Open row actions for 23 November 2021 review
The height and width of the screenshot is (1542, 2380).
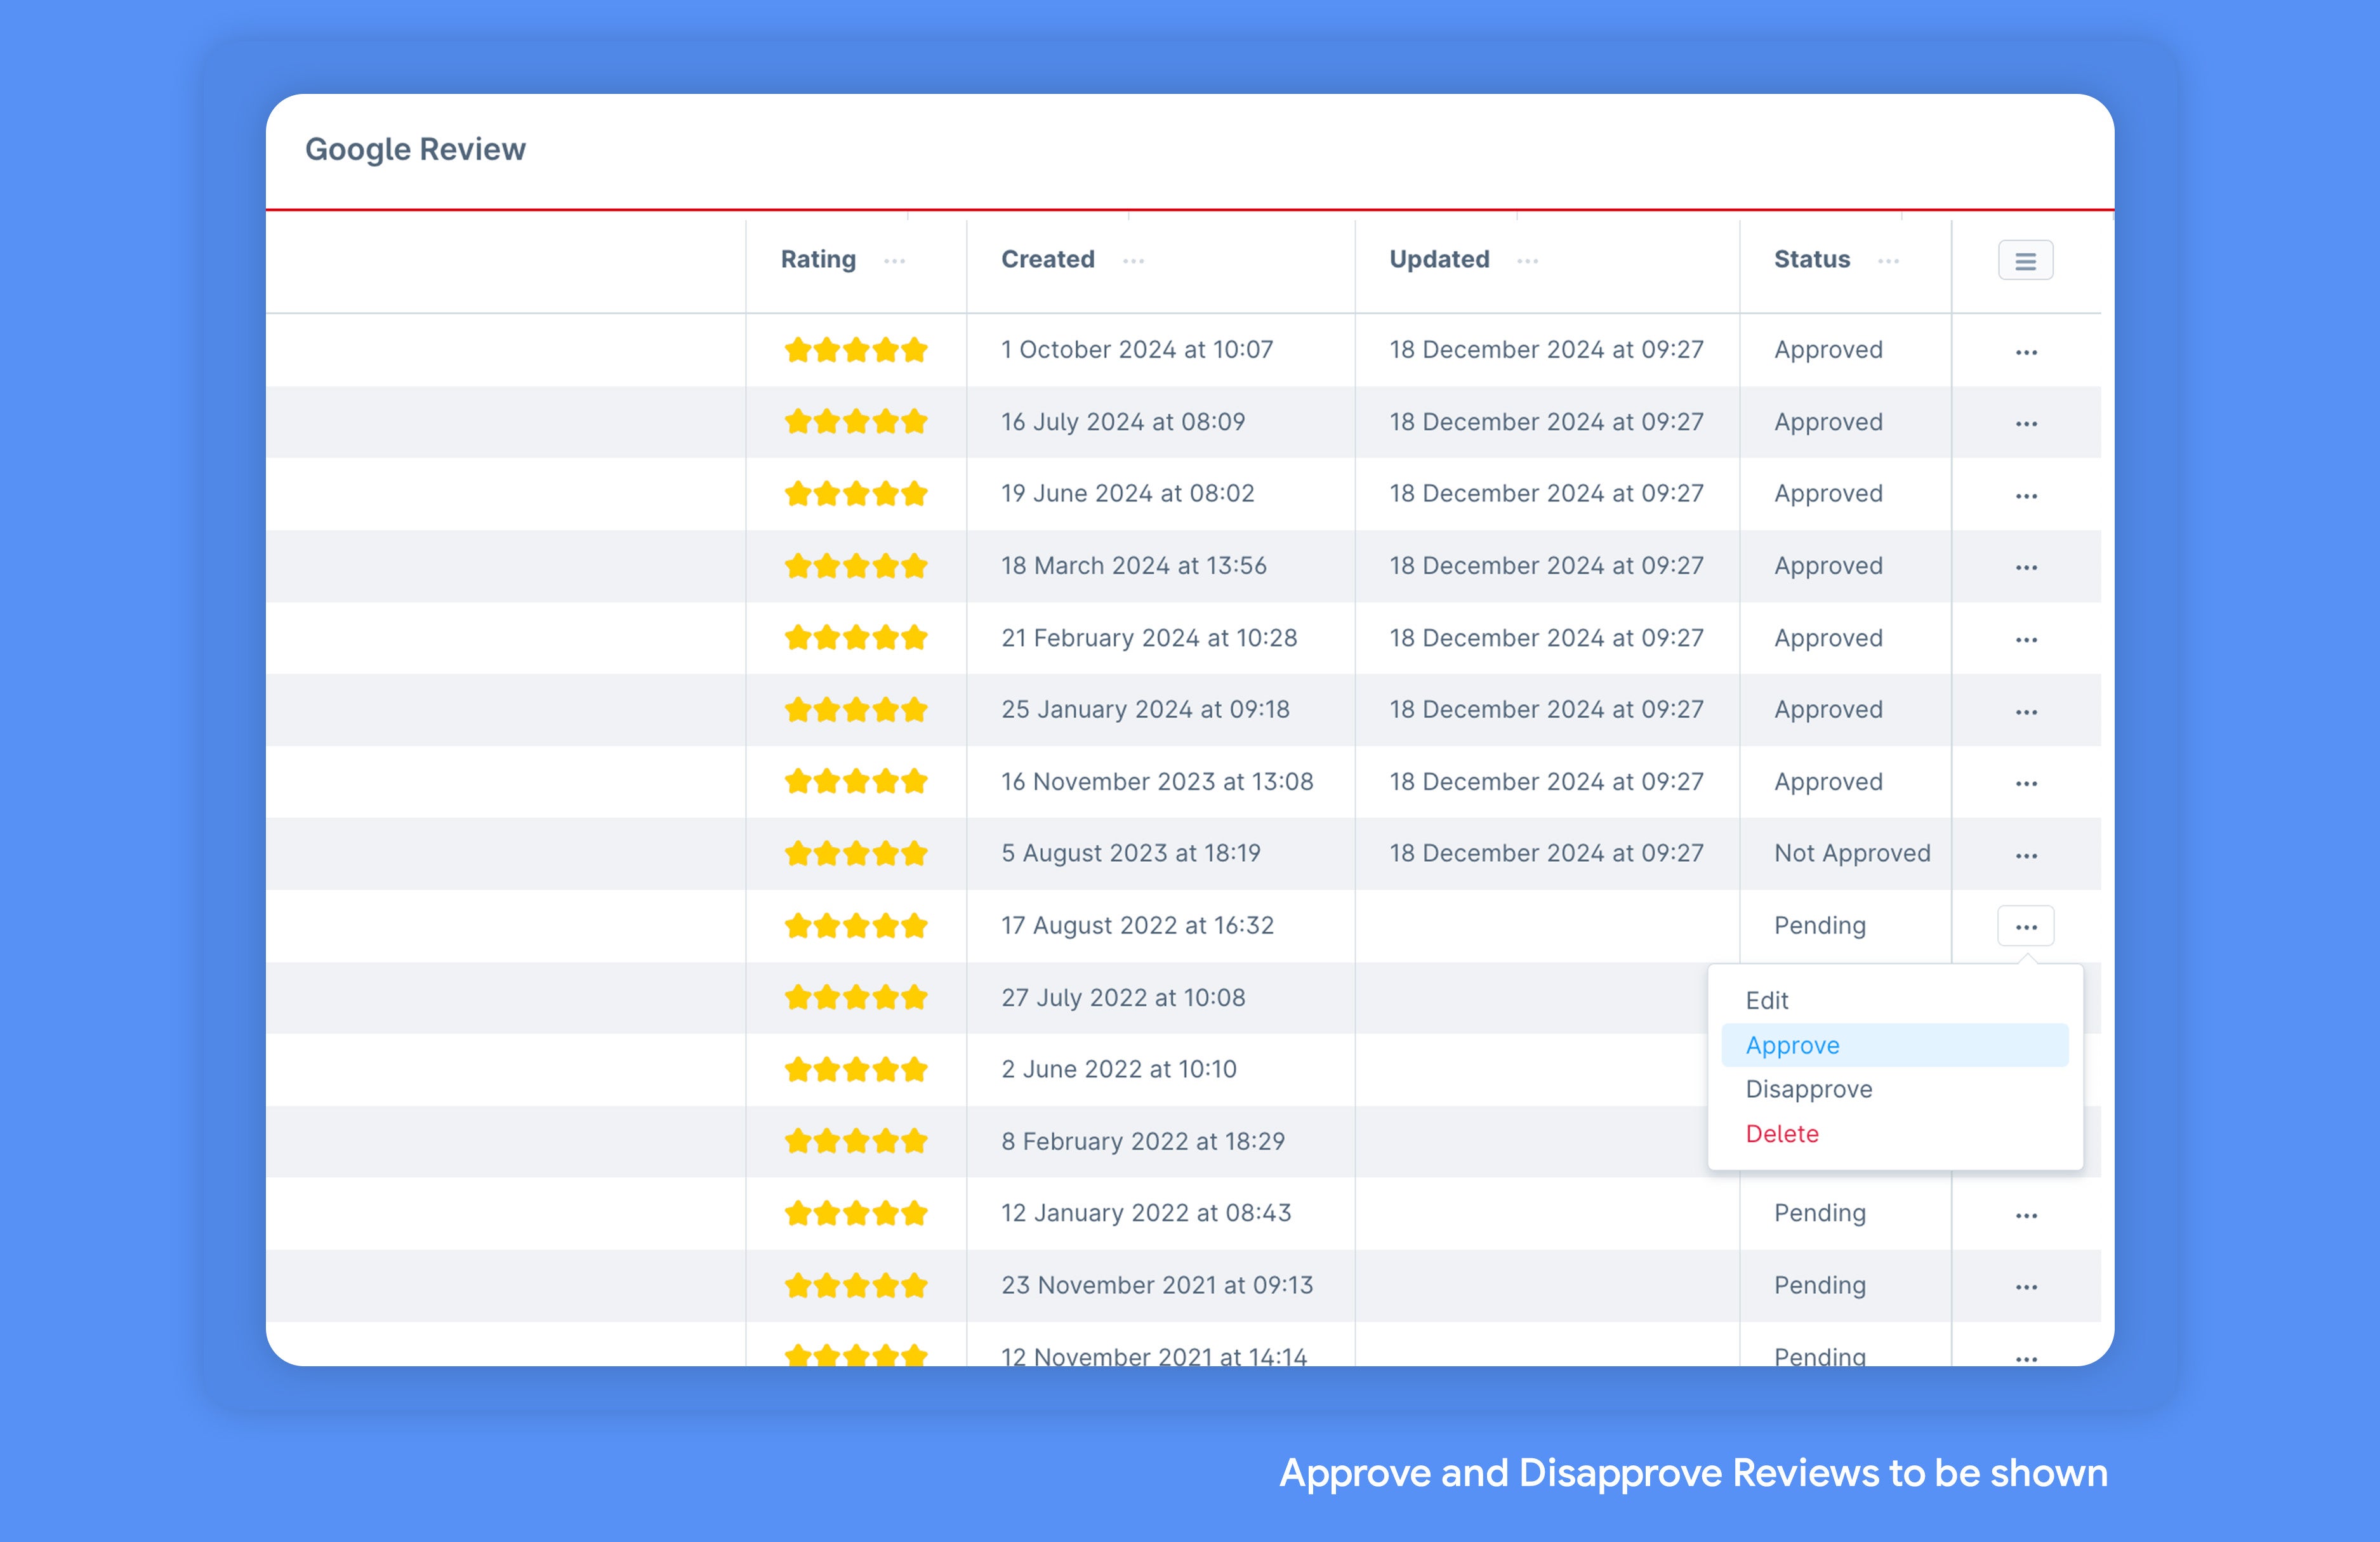click(x=2026, y=1288)
